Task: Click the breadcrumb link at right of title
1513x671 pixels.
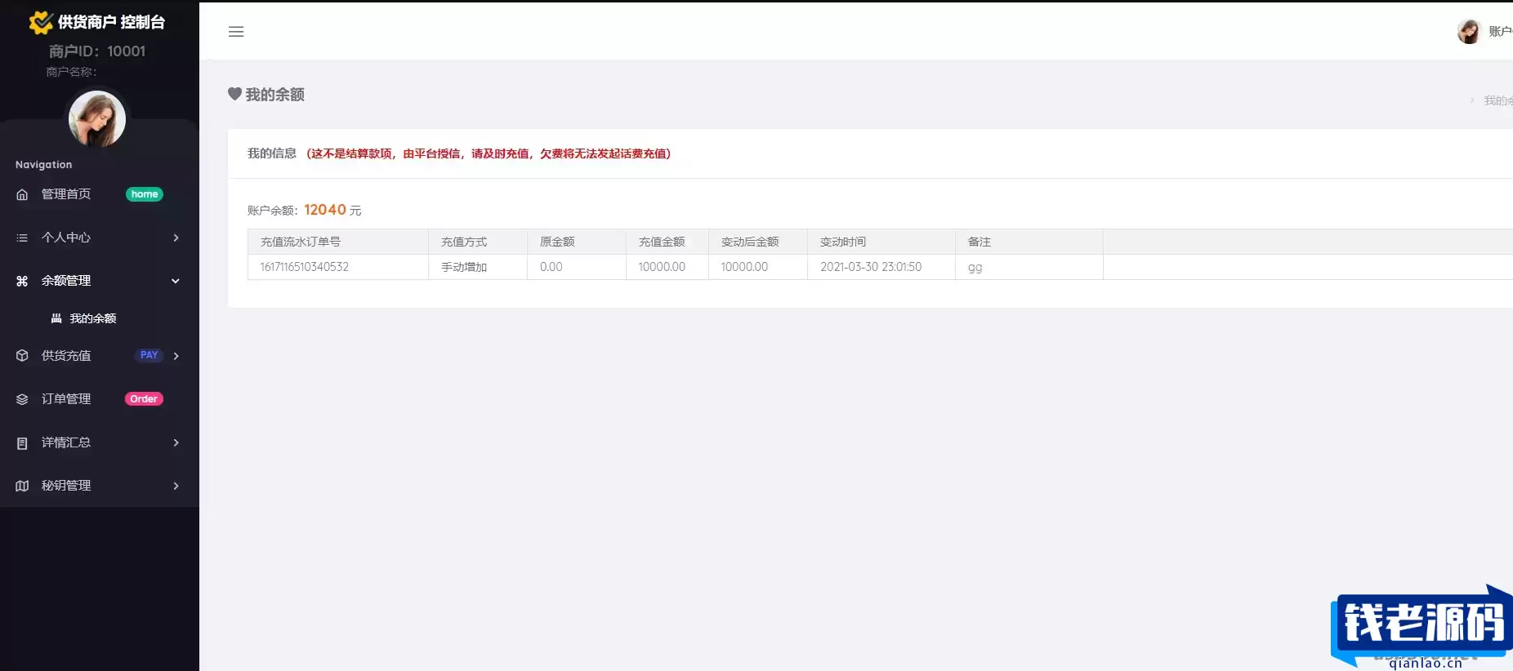Action: 1497,101
